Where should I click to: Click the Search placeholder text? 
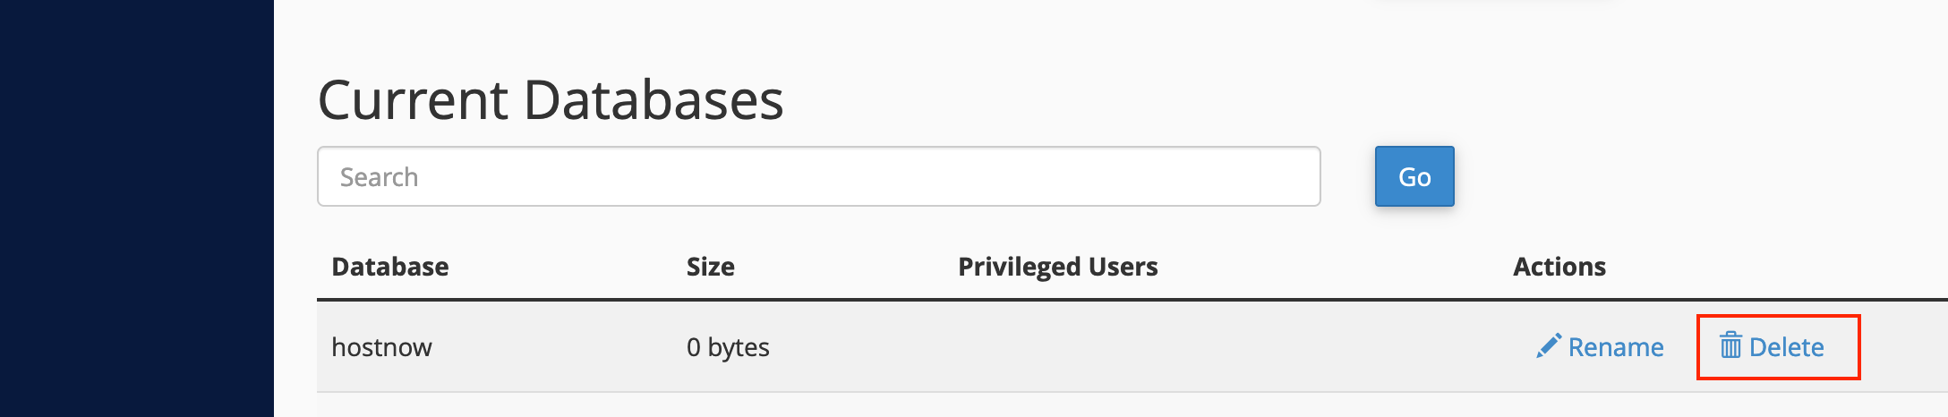coord(379,177)
